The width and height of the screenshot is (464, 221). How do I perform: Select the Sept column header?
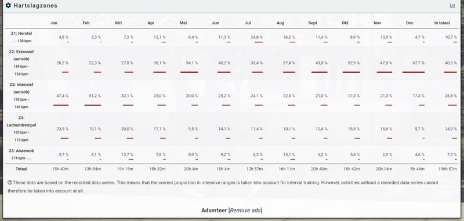[313, 23]
